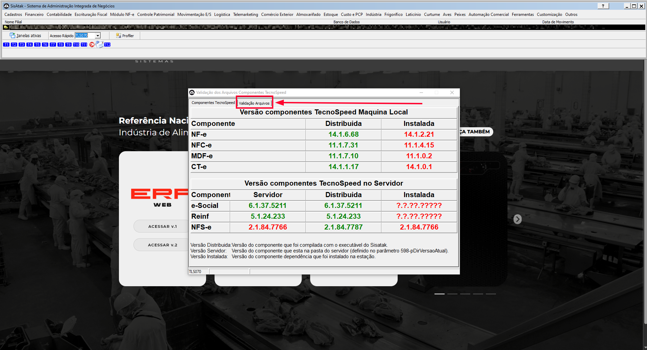Image resolution: width=647 pixels, height=350 pixels.
Task: Open the Almoxarifado menu
Action: (x=308, y=15)
